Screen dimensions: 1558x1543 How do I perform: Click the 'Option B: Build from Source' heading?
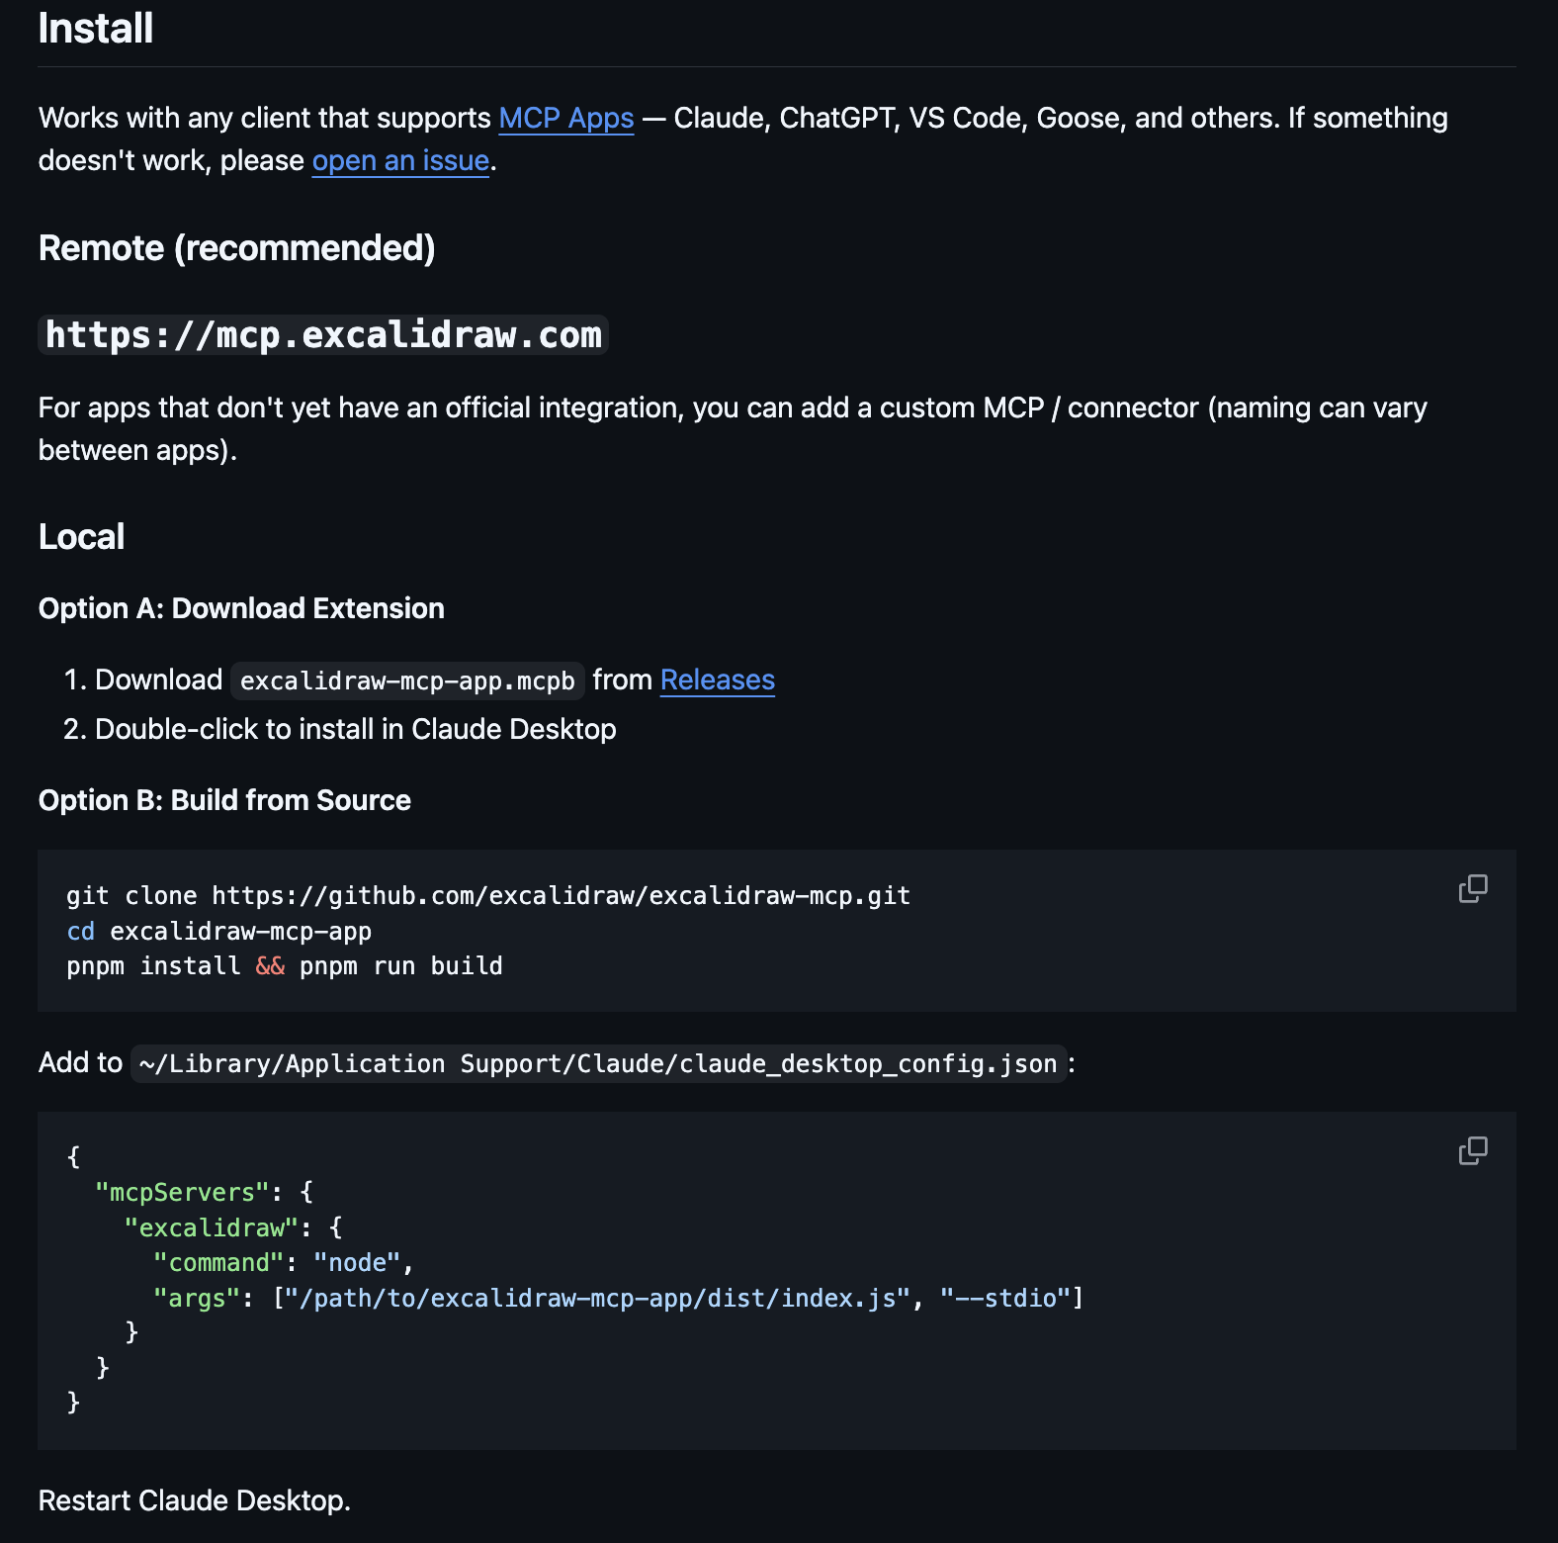pos(224,800)
